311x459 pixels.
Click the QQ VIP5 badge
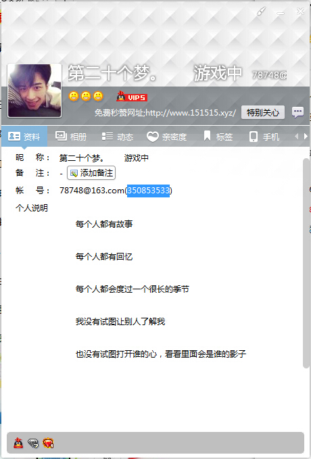pyautogui.click(x=132, y=97)
